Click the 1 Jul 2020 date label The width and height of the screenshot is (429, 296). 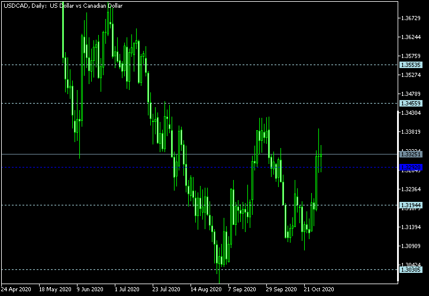click(127, 289)
